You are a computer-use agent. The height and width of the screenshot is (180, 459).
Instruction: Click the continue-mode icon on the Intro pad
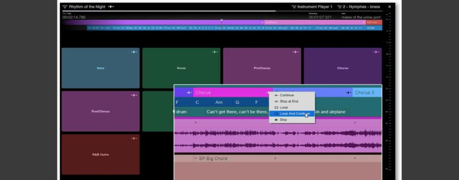tap(134, 52)
